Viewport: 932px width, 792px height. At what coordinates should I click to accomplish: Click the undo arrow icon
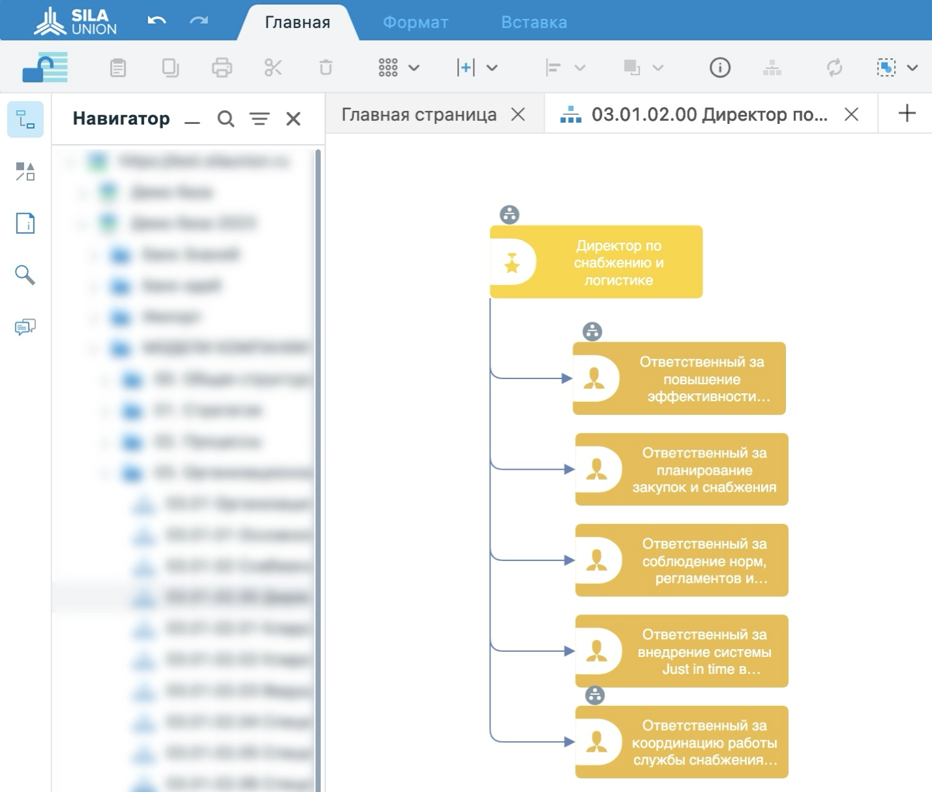click(x=157, y=22)
